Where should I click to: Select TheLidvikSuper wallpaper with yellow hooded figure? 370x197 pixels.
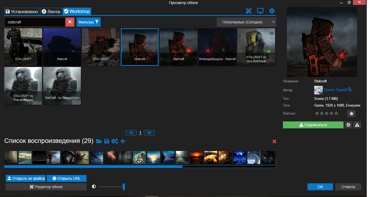coord(256,47)
